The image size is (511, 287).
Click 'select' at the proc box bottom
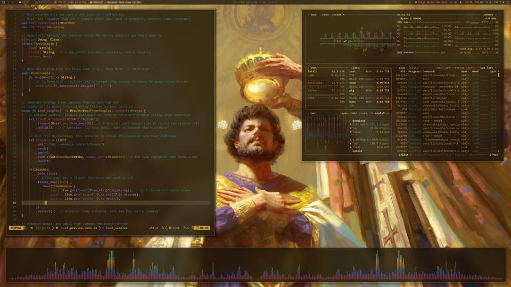(403, 155)
